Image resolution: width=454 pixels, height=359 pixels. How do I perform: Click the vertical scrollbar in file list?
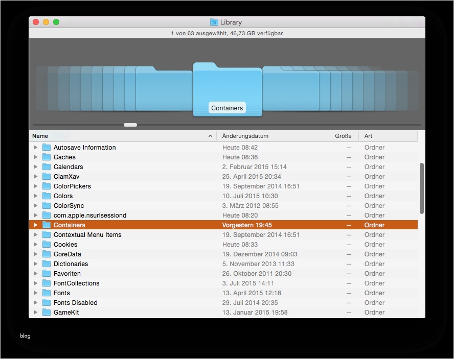pos(422,188)
